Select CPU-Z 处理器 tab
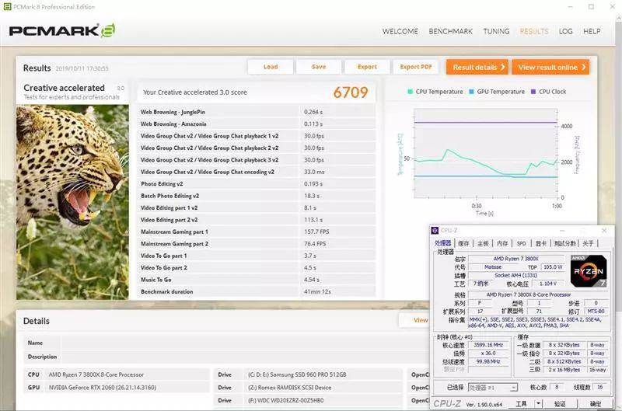 coord(442,243)
